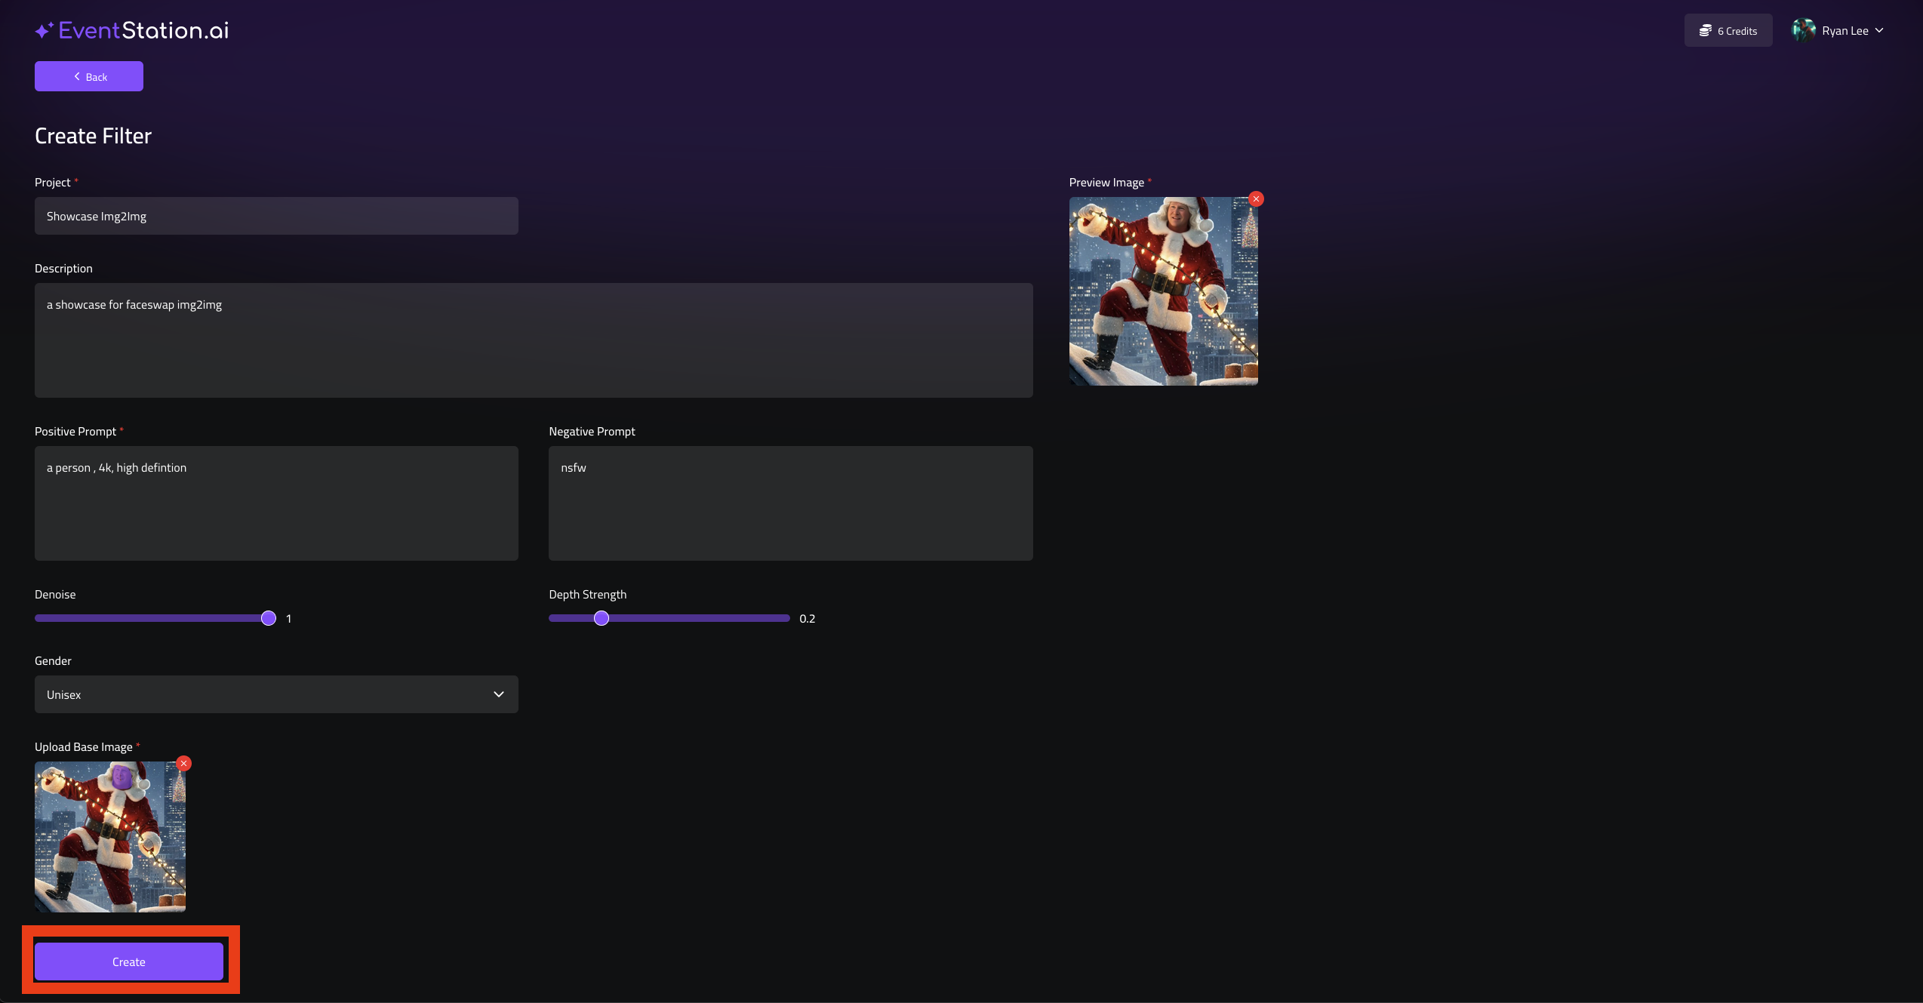Click into the Description text area
The height and width of the screenshot is (1003, 1923).
coord(533,340)
